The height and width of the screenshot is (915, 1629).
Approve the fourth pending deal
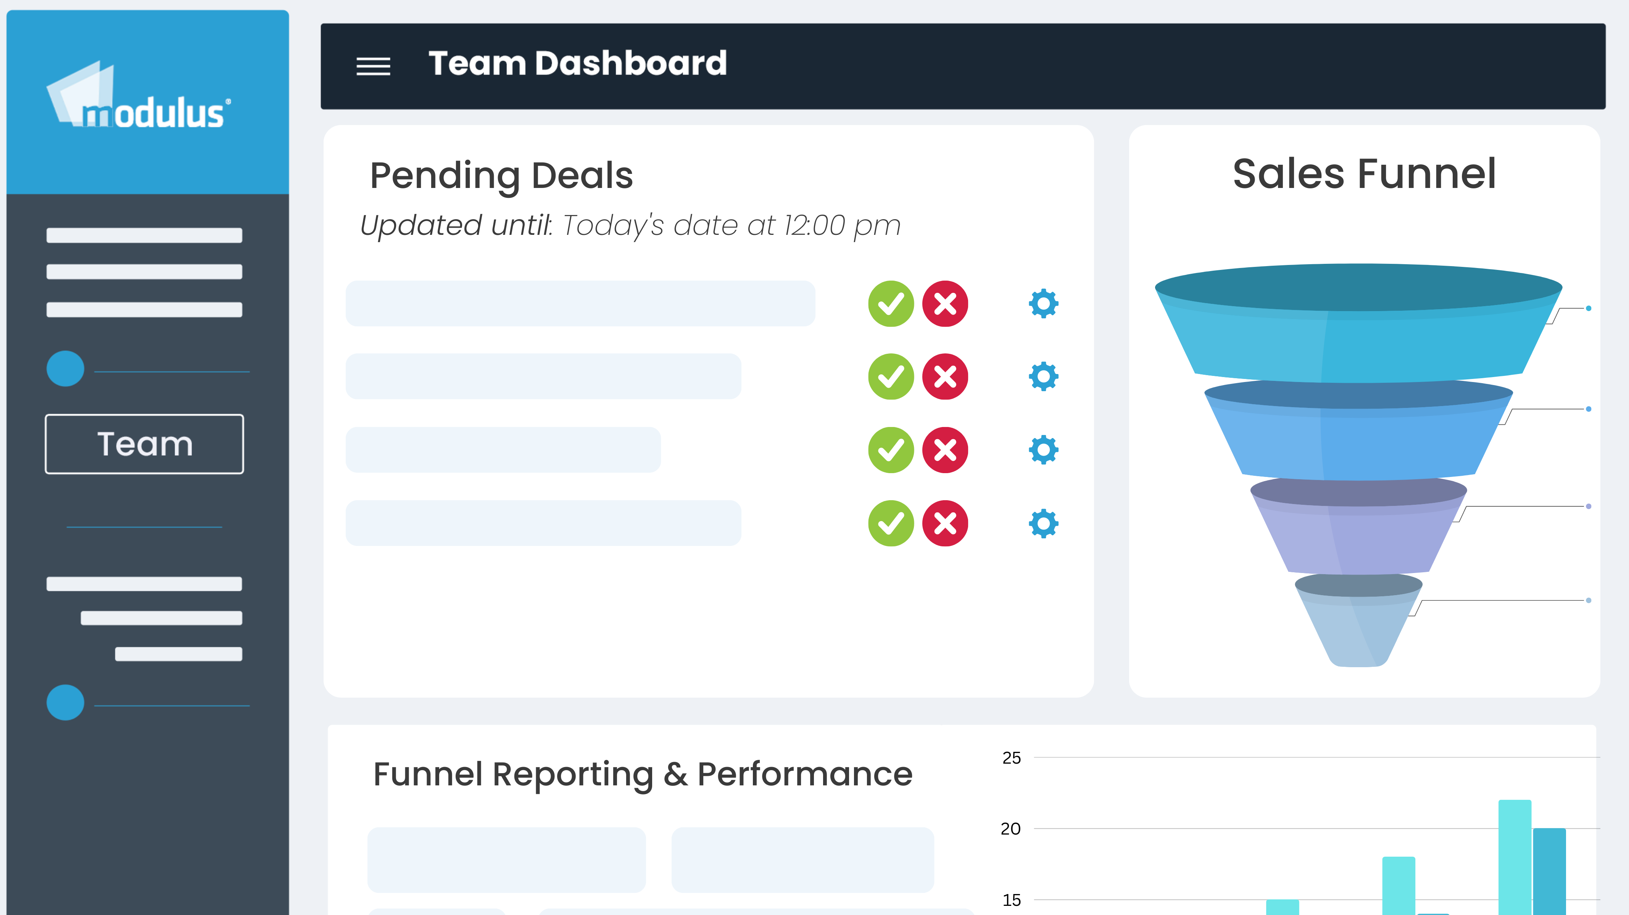click(x=890, y=523)
